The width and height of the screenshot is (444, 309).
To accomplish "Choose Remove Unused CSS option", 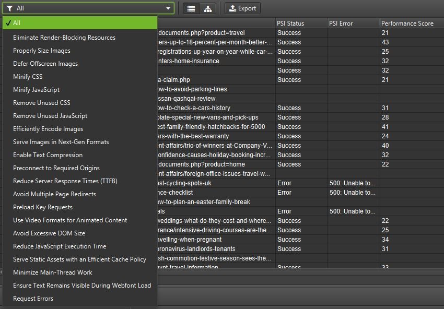I will 42,103.
